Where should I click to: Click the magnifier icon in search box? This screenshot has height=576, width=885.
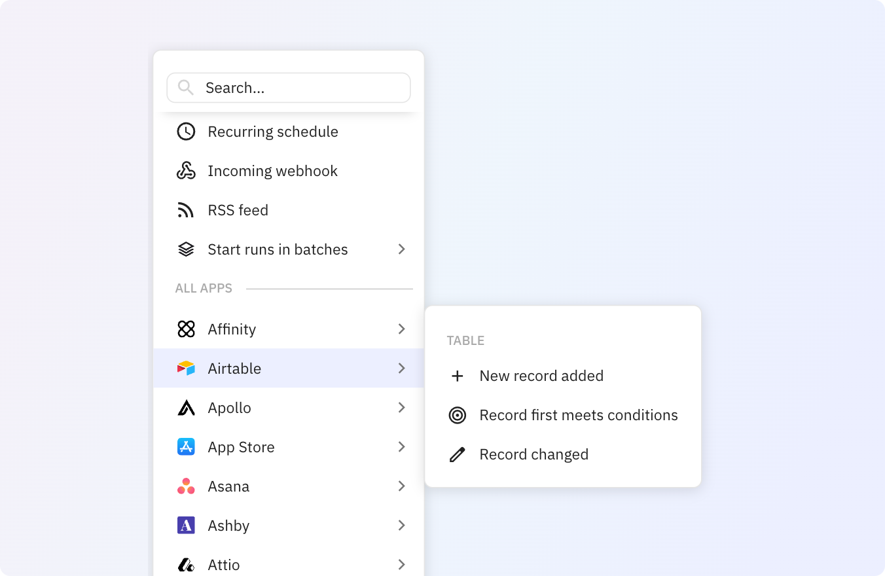click(186, 88)
